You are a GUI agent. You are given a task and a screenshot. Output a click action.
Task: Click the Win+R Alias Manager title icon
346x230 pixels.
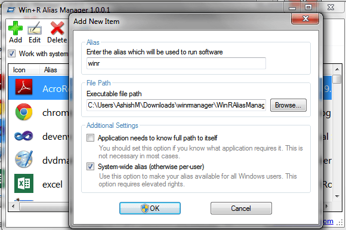pos(11,10)
